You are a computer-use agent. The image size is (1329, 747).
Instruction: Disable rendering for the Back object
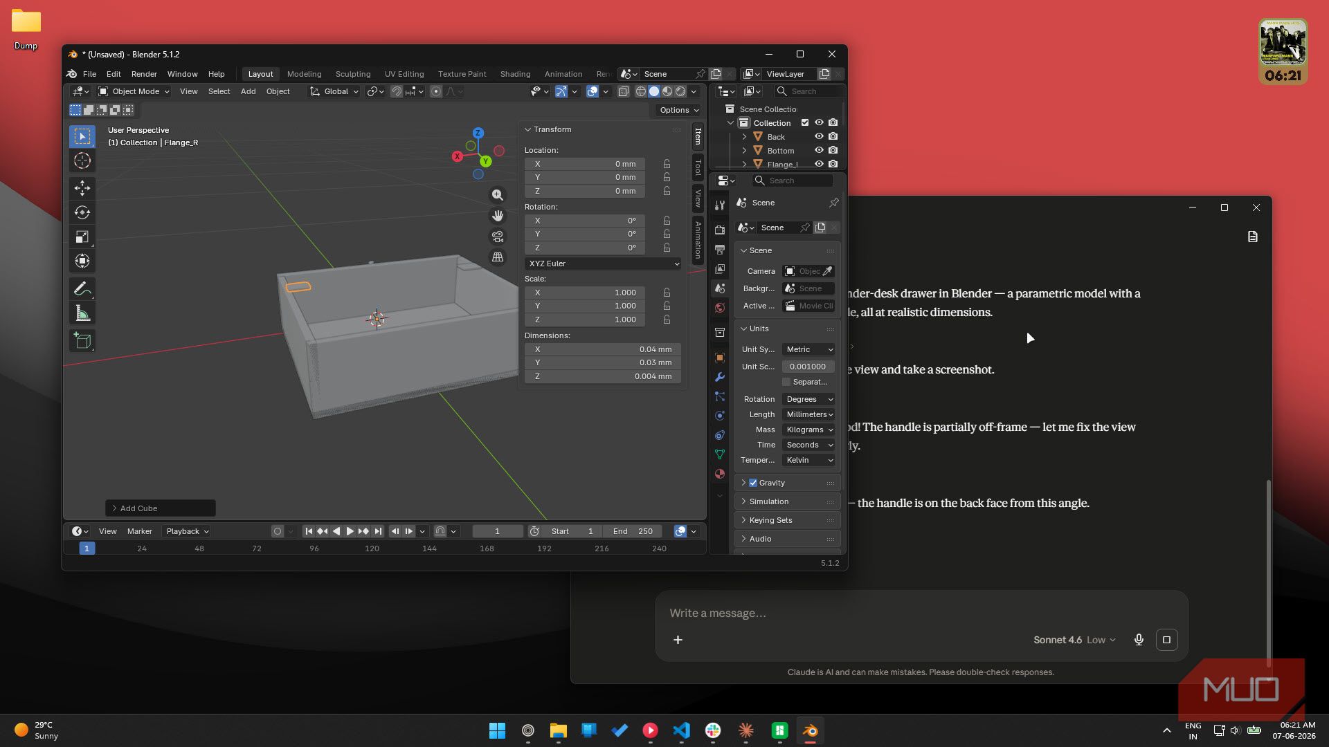point(833,137)
